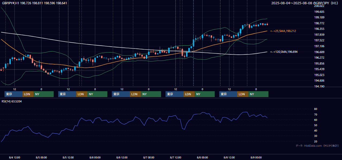Click the 195.856 price axis label
The width and height of the screenshot is (342, 160).
click(x=319, y=63)
